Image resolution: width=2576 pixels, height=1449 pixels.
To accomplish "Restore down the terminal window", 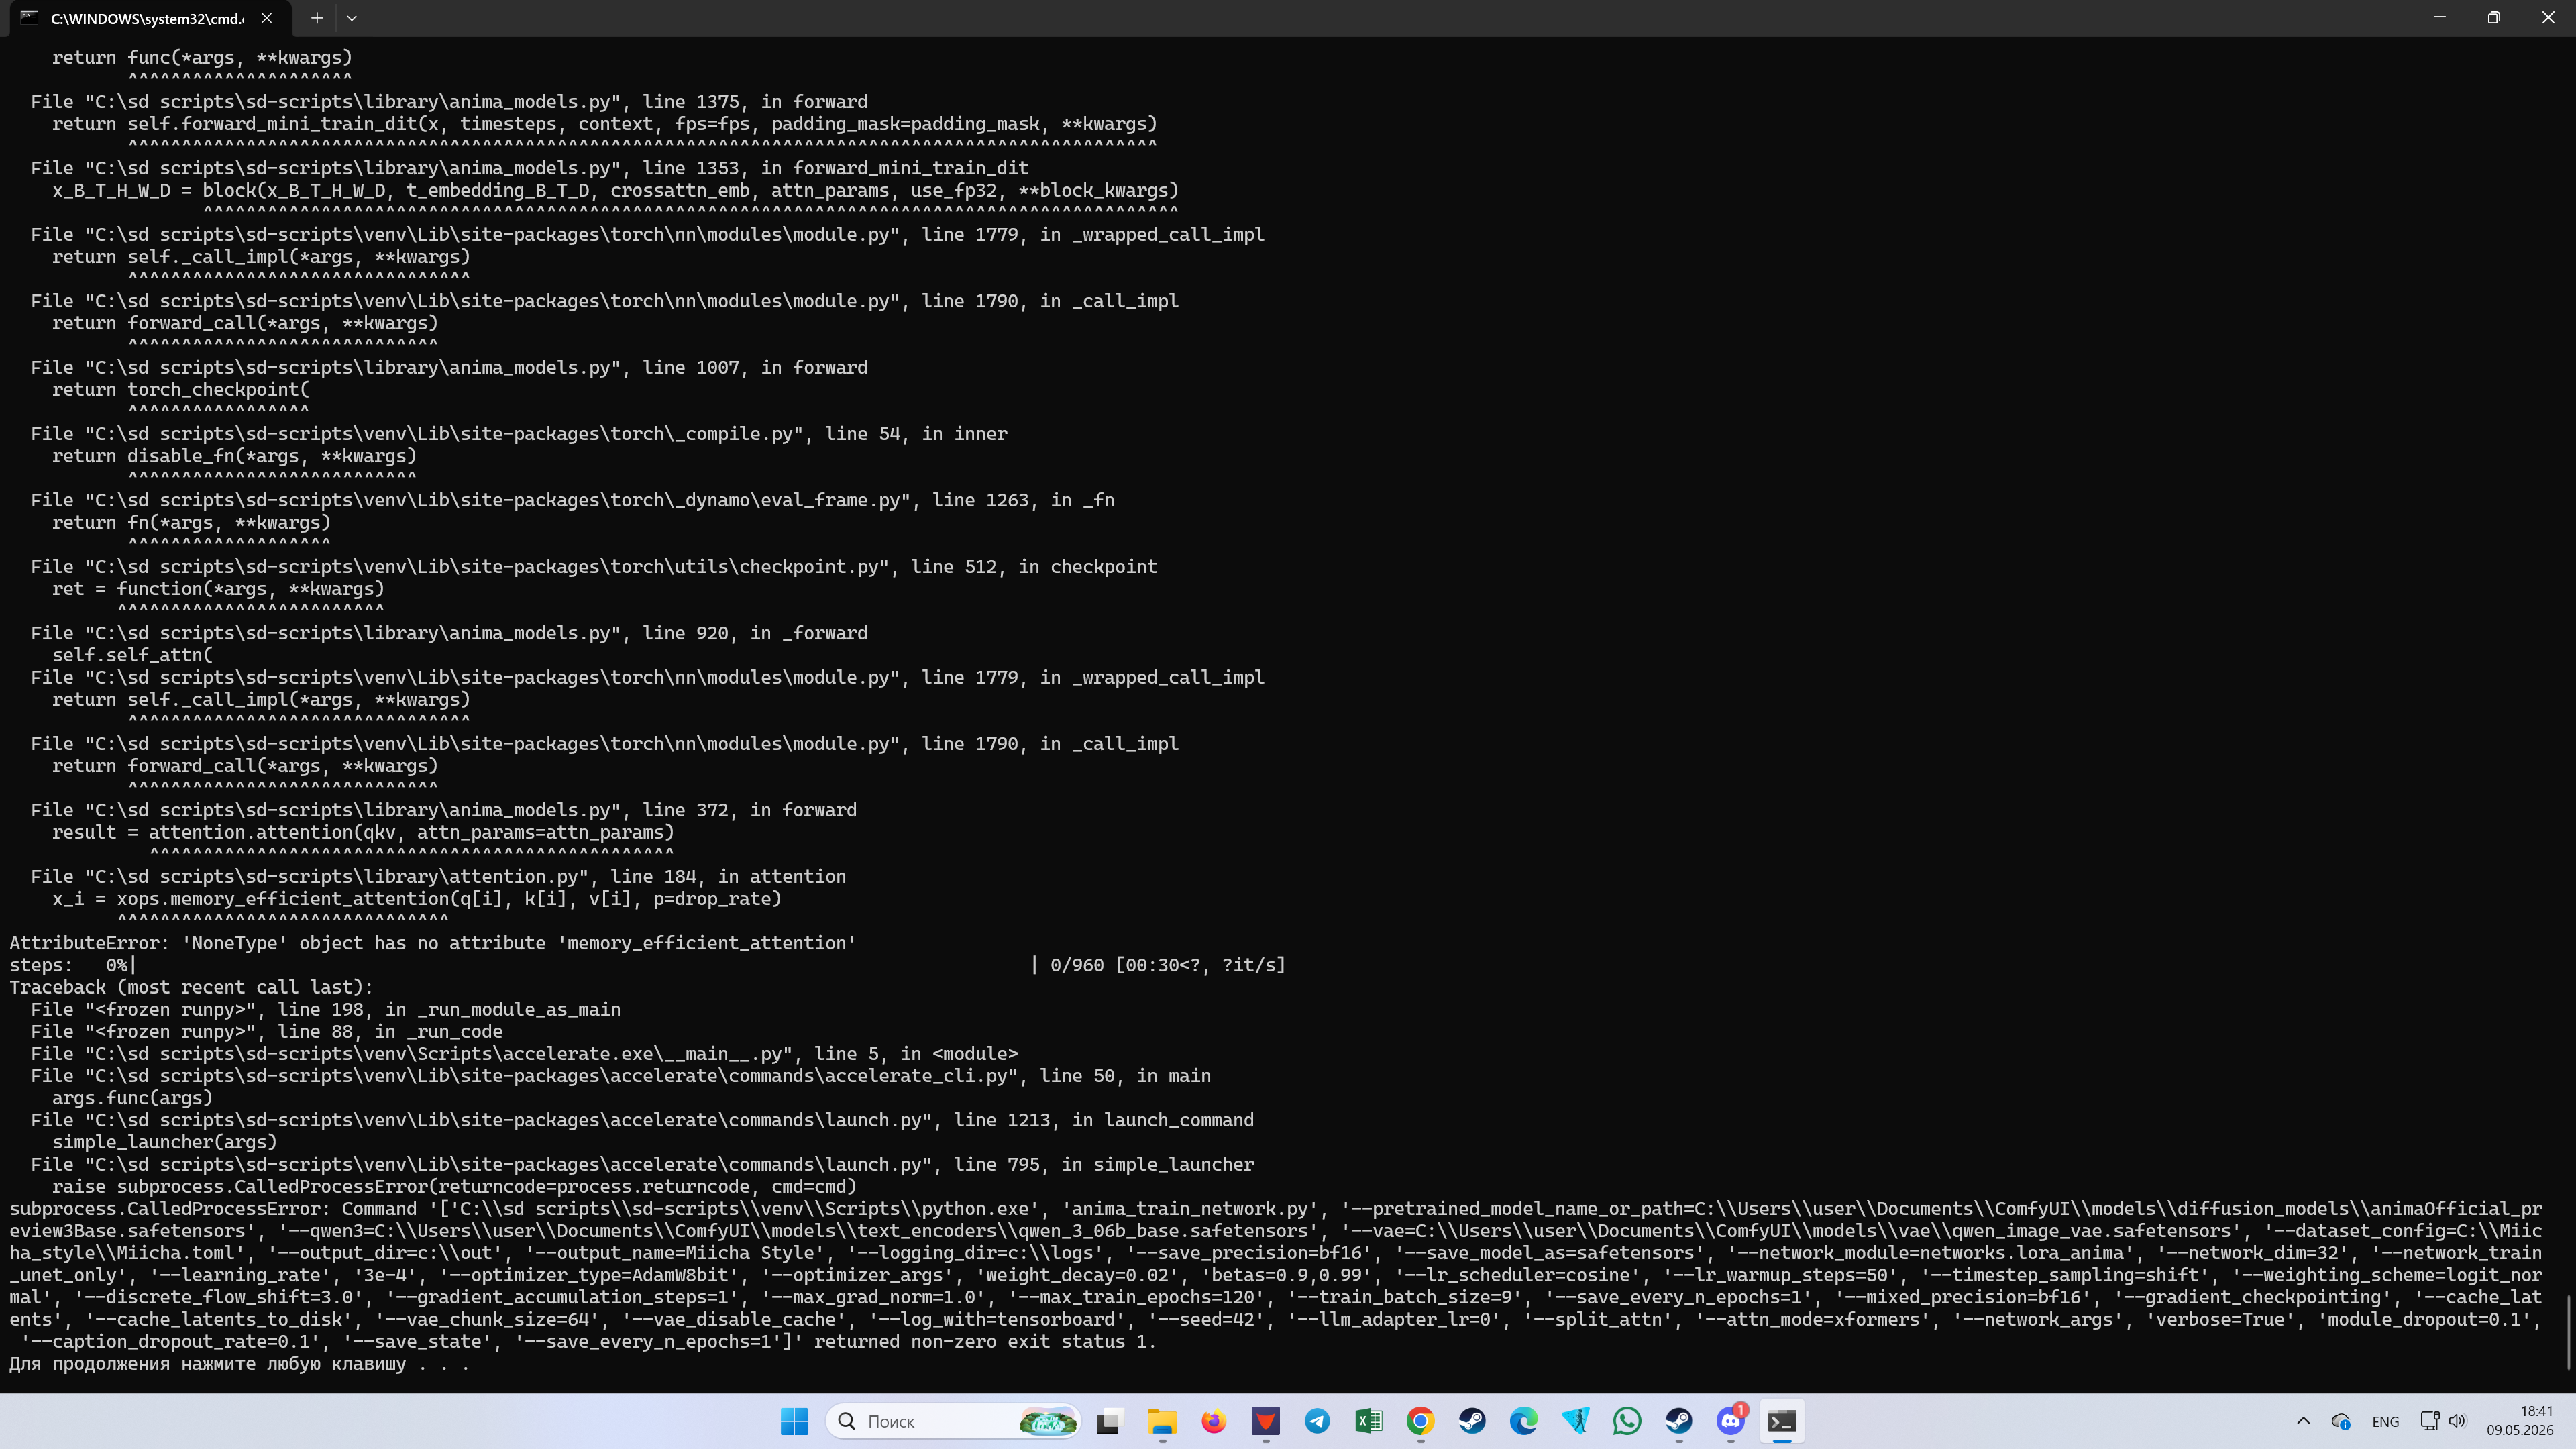I will pyautogui.click(x=2493, y=18).
